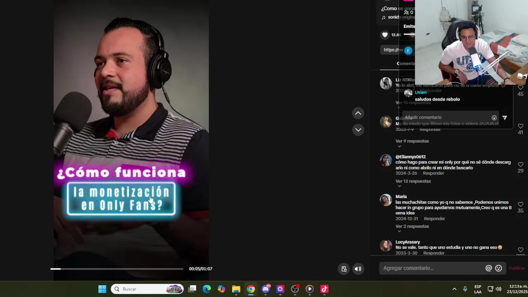528x297 pixels.
Task: Click the chevron under Ver 9 respuestas
Action: tap(399, 146)
